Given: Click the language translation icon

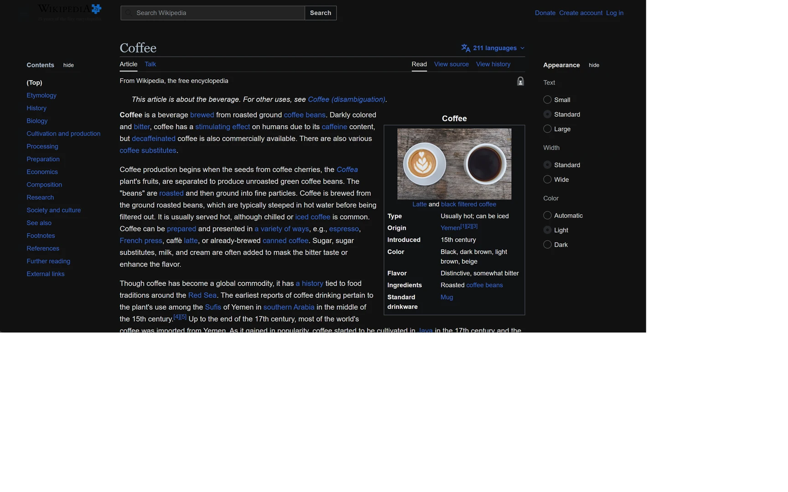Looking at the screenshot, I should [x=466, y=48].
